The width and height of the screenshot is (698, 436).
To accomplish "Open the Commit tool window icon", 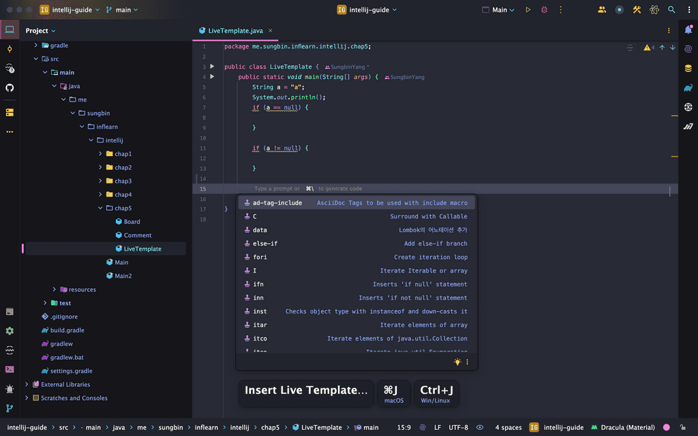I will click(x=10, y=49).
